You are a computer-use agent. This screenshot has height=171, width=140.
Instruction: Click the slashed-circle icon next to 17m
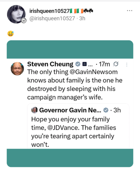click(116, 64)
